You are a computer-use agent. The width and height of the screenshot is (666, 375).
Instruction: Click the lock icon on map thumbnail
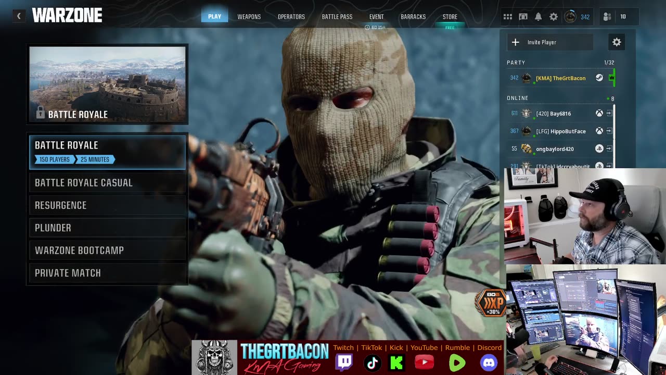tap(40, 113)
